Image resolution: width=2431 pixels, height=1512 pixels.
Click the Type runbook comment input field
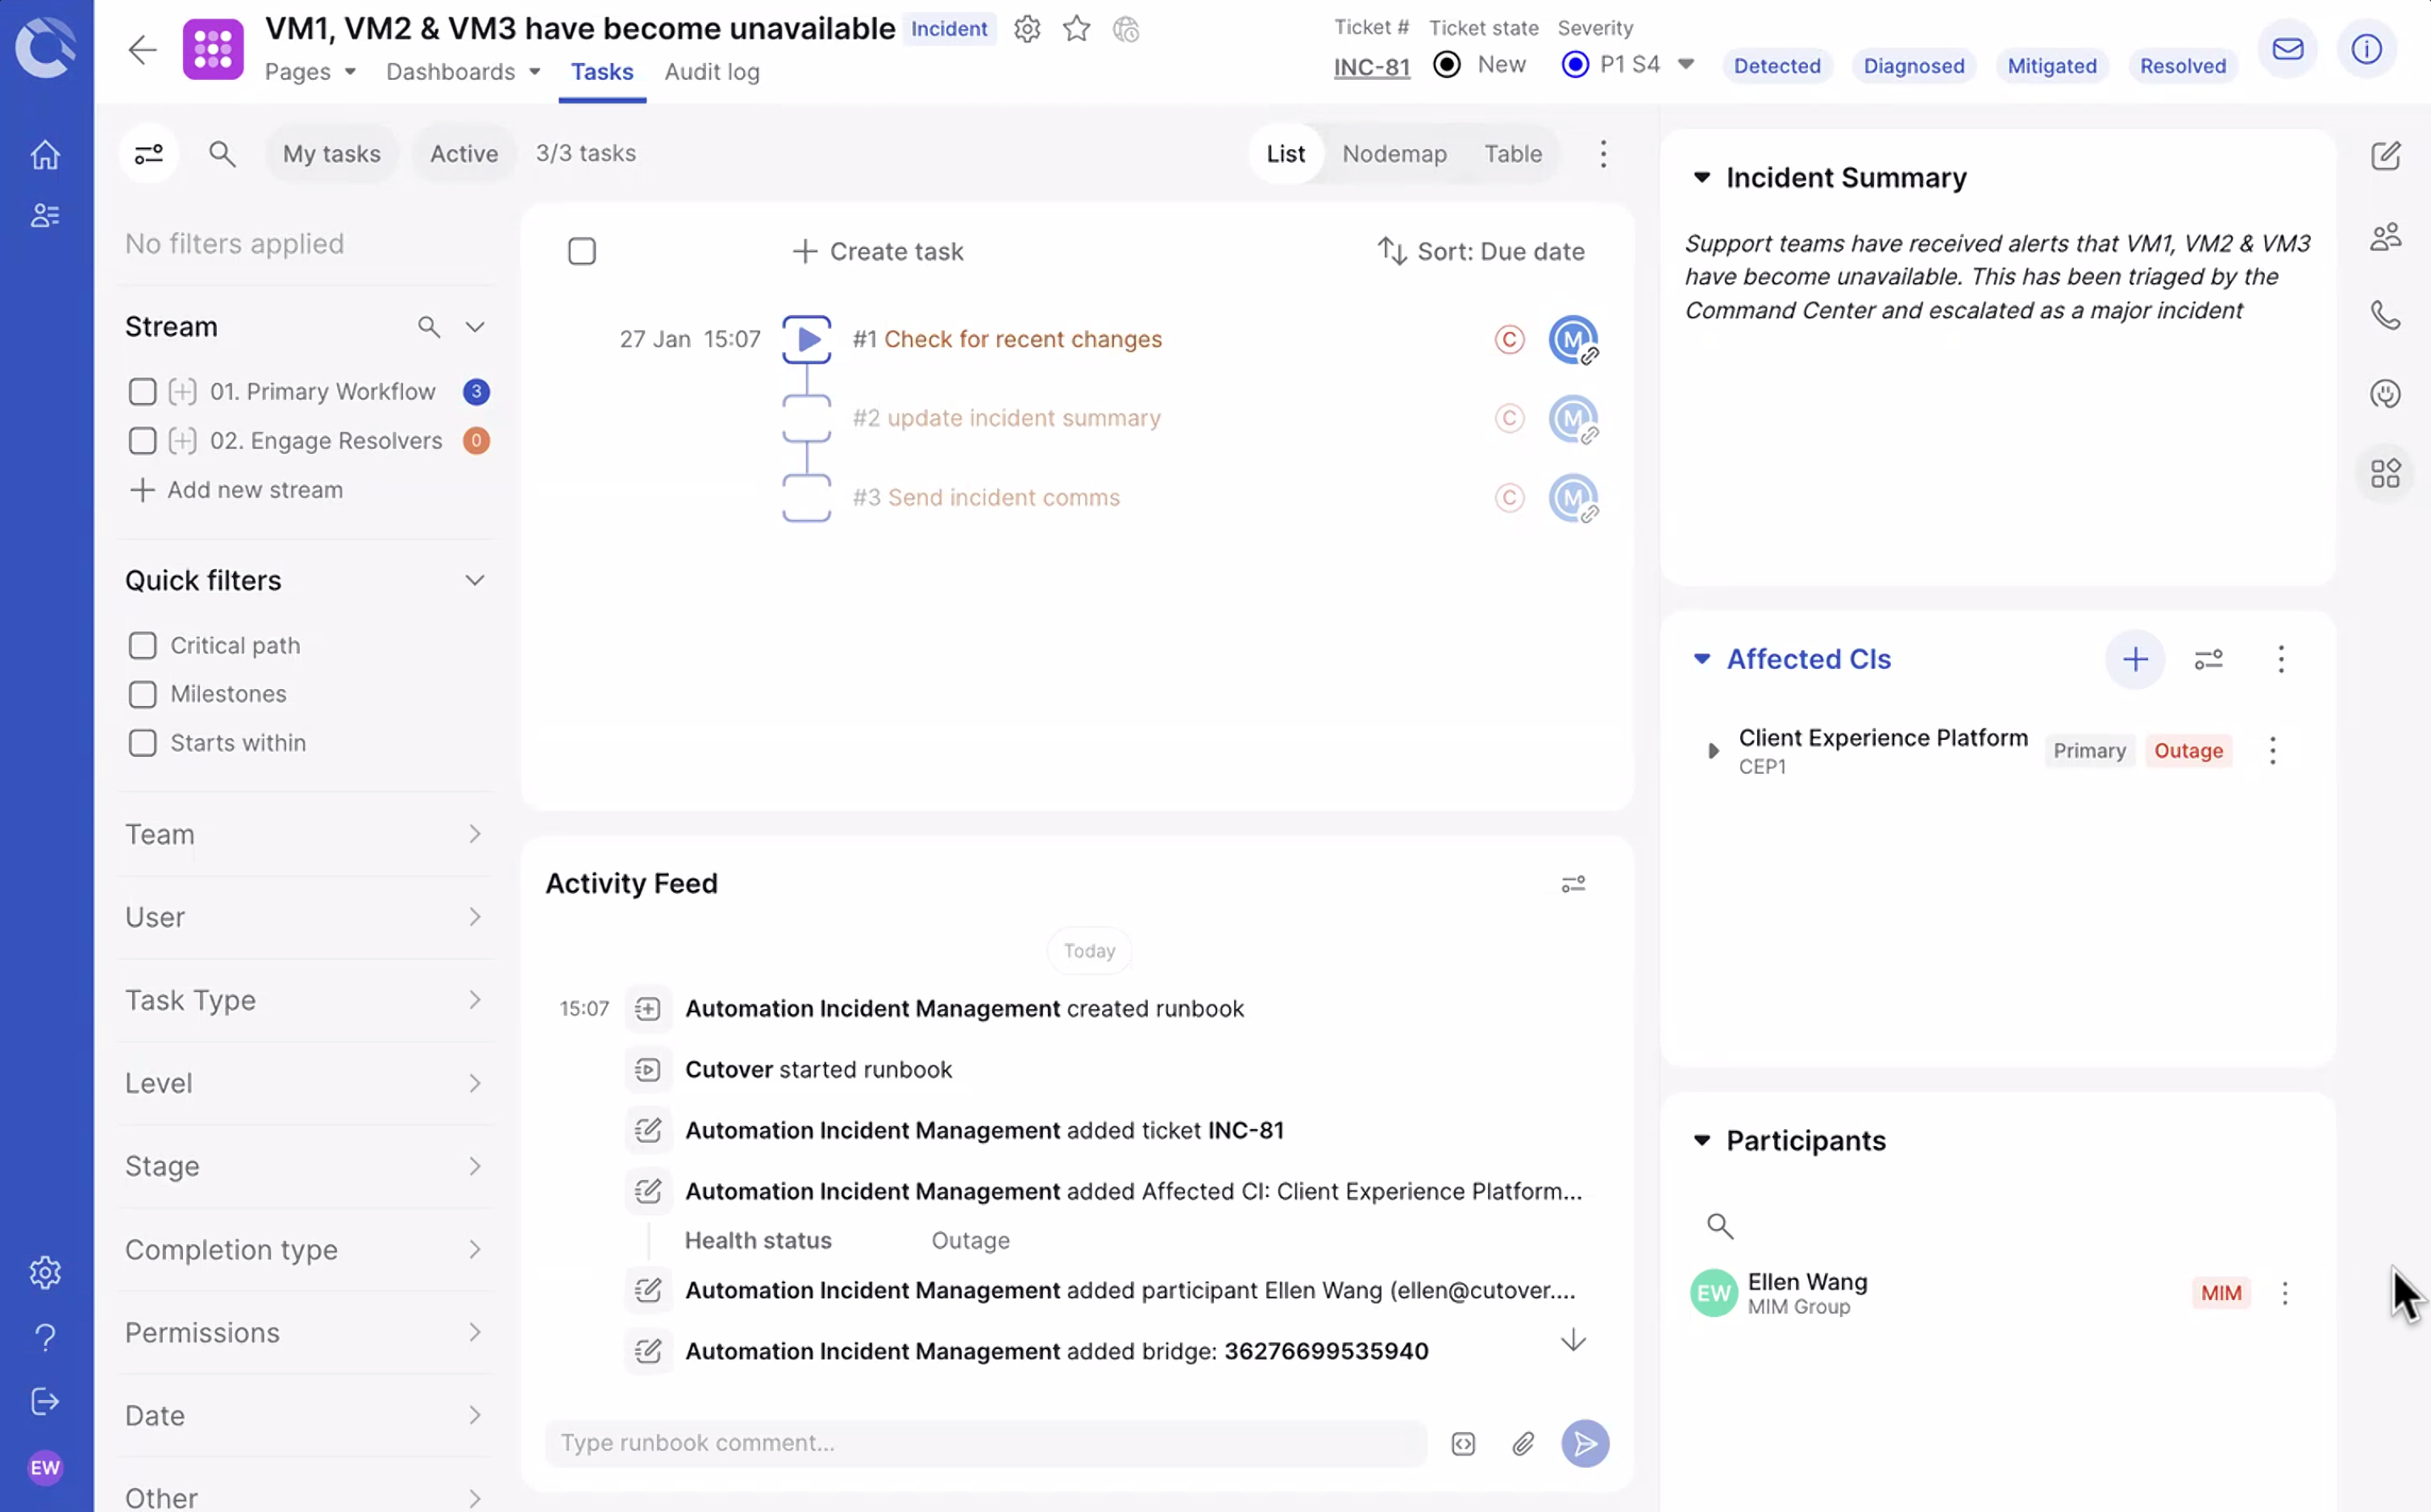pos(985,1443)
